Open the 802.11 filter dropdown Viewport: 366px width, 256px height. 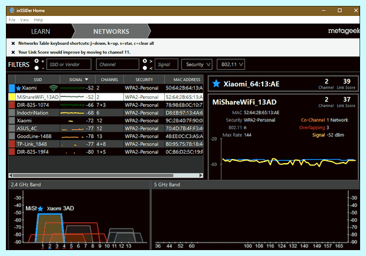pyautogui.click(x=231, y=64)
